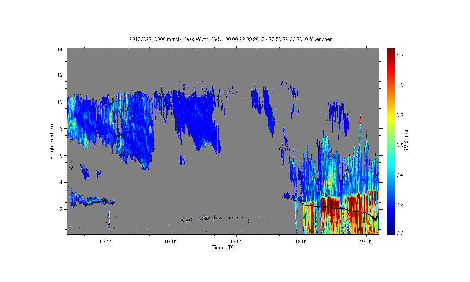The width and height of the screenshot is (470, 282).
Task: Click the height tick label 12
Action: (x=60, y=75)
